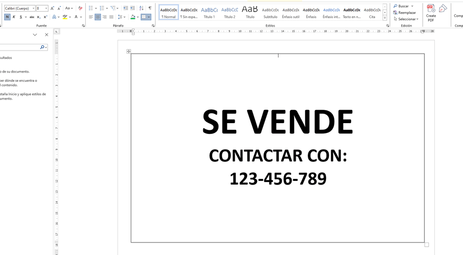
Task: Increase font size with the A-up icon
Action: click(52, 8)
